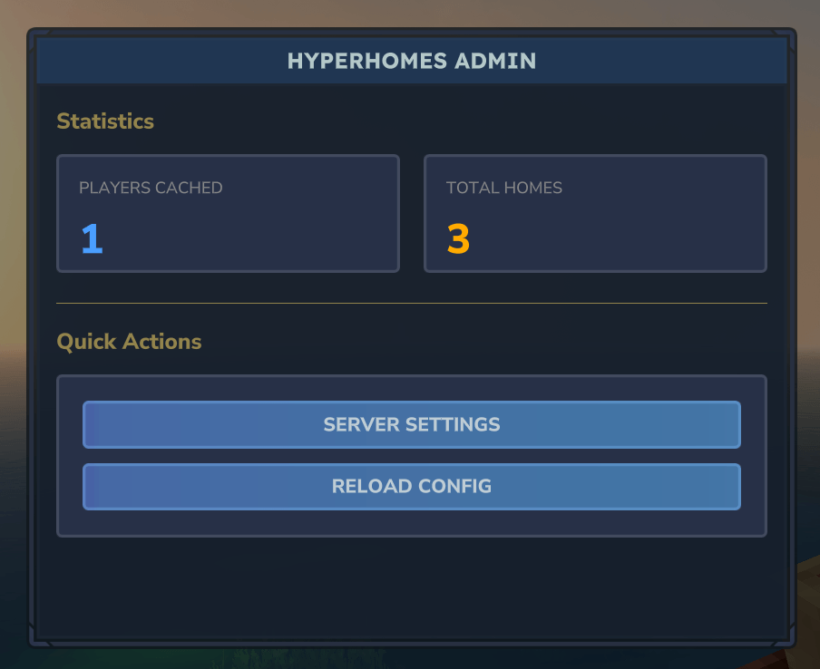This screenshot has width=820, height=669.
Task: Click the blue number 1 value
Action: [92, 239]
